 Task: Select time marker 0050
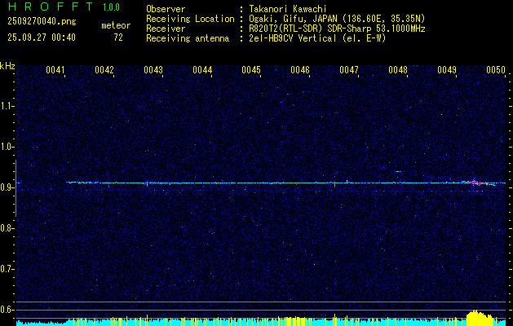pyautogui.click(x=496, y=71)
